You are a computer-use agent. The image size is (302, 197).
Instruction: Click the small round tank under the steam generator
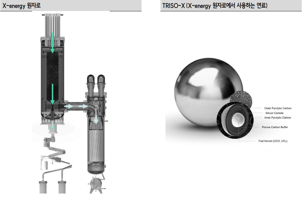[x=96, y=183]
